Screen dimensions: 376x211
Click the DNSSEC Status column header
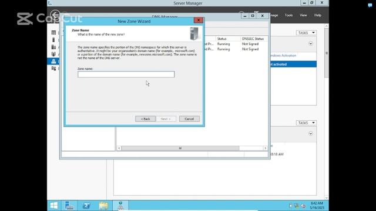click(254, 39)
